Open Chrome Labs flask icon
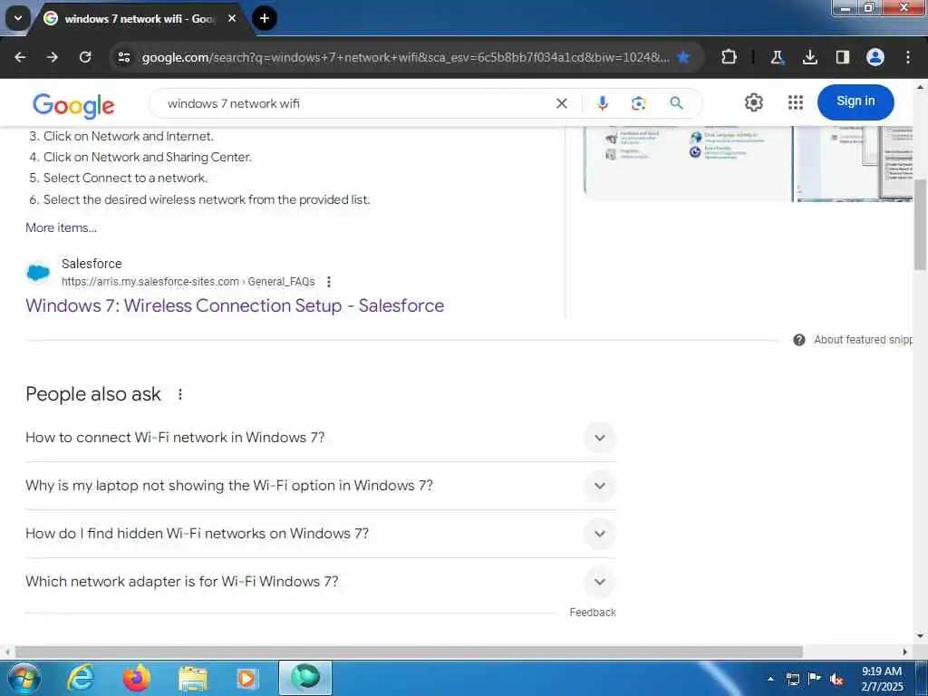928x696 pixels. click(x=777, y=57)
